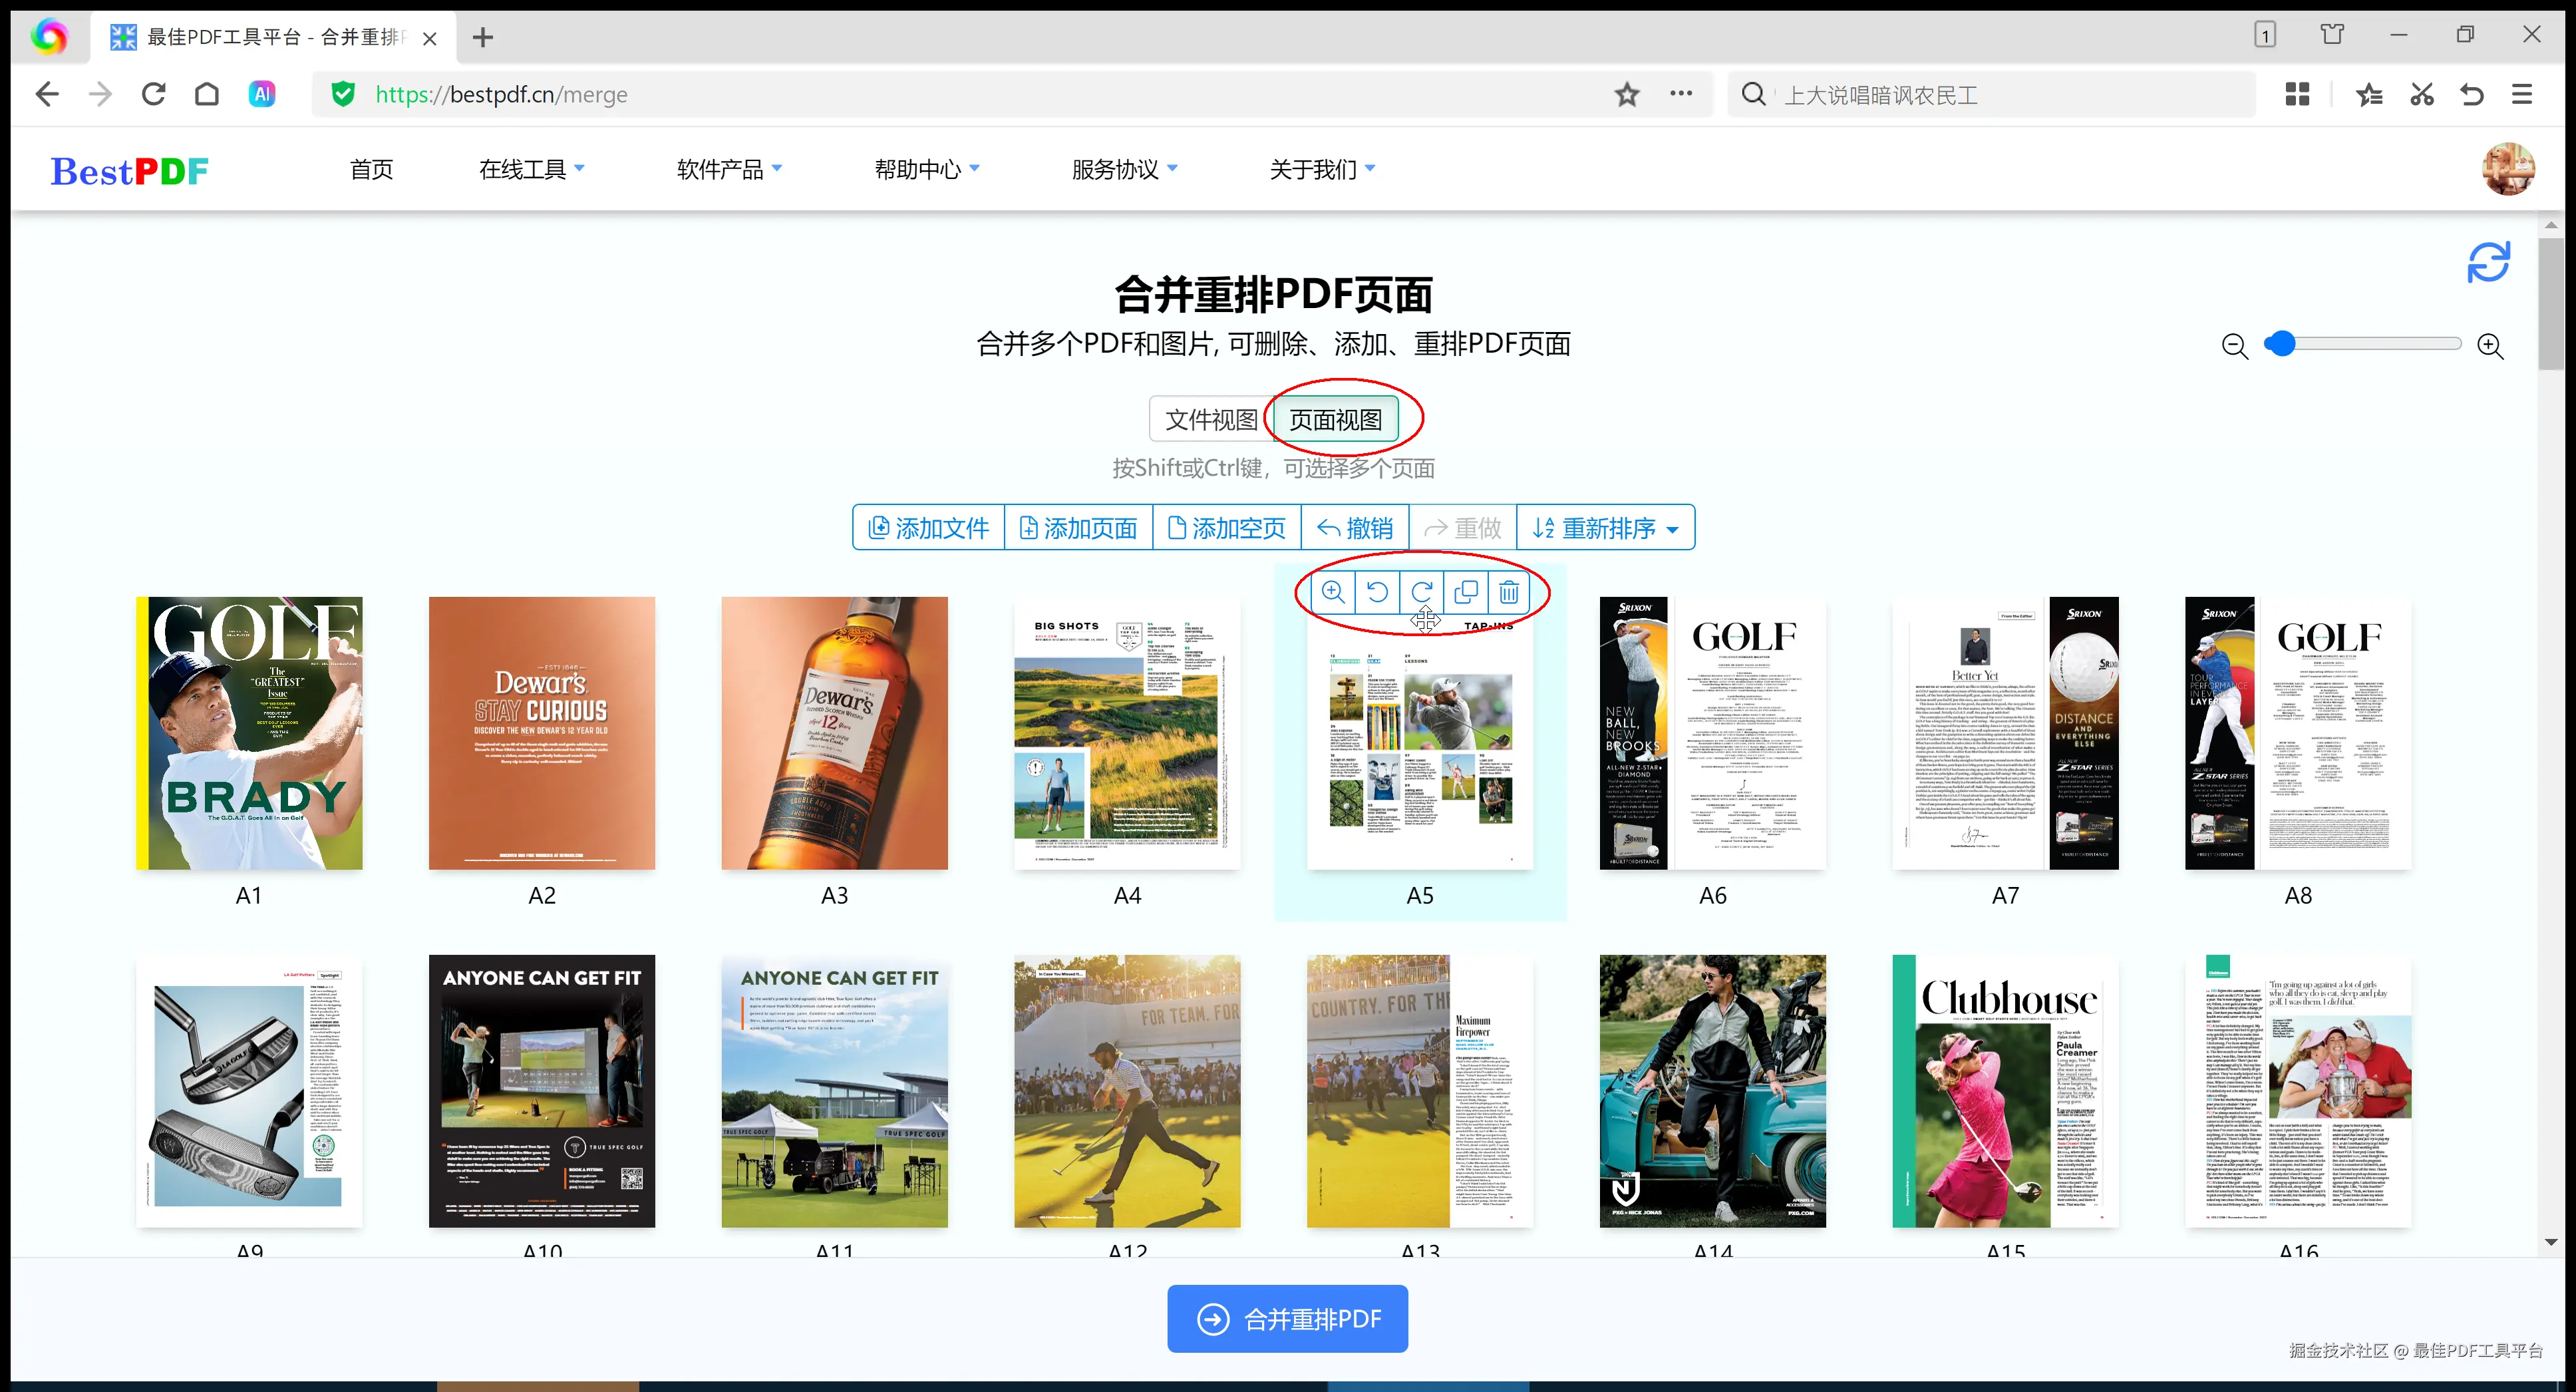
Task: Duplicate page A5 with copy icon
Action: tap(1465, 591)
